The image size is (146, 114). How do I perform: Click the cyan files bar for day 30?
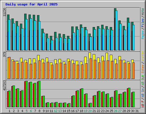[133, 38]
